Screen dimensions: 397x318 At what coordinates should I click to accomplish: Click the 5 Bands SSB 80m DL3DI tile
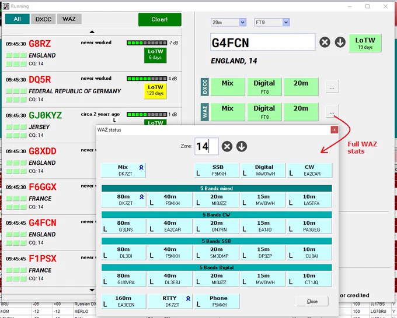point(124,253)
